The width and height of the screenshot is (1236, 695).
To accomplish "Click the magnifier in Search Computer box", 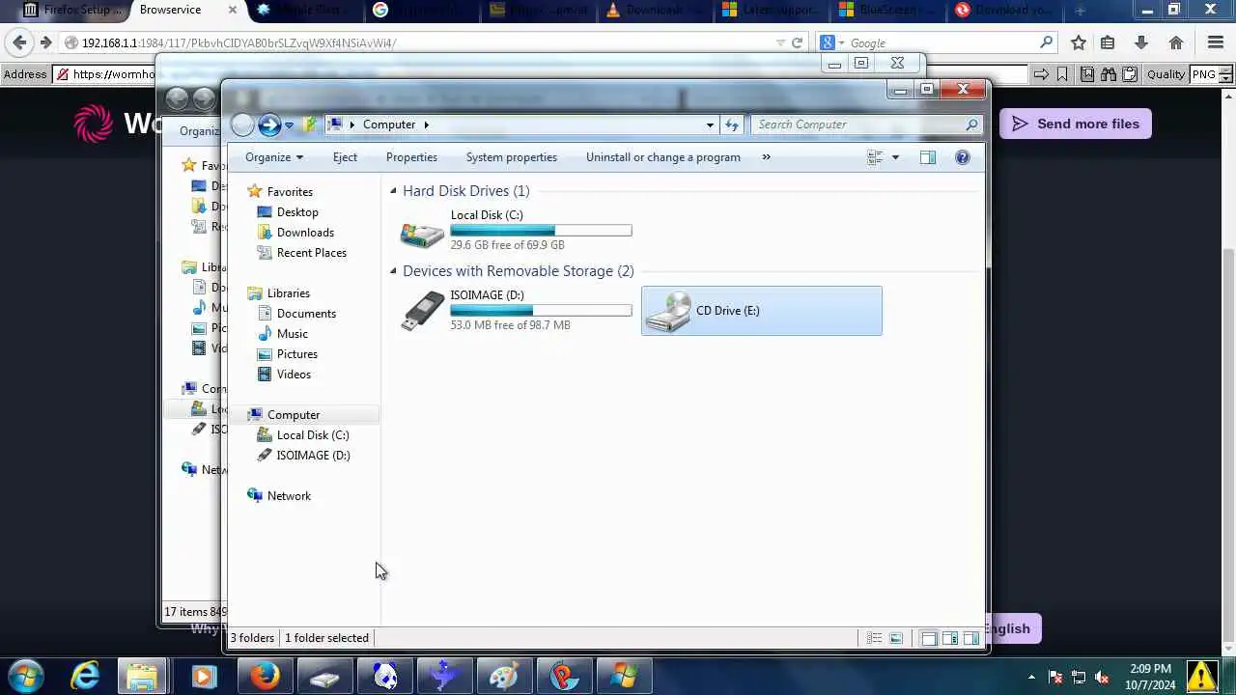I will coord(971,125).
